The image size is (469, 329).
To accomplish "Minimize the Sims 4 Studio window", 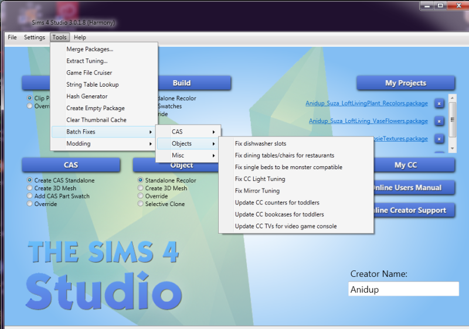I will pos(427,6).
